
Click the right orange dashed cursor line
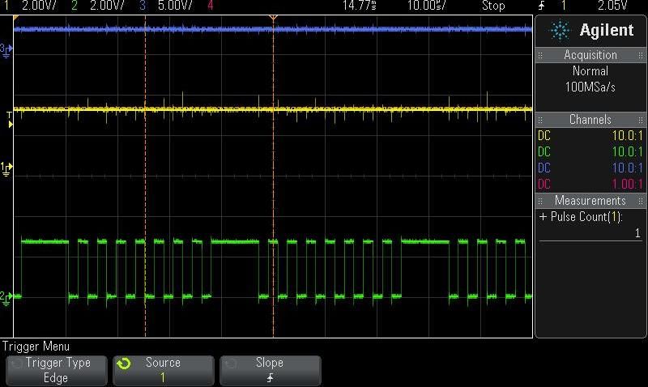tap(273, 176)
